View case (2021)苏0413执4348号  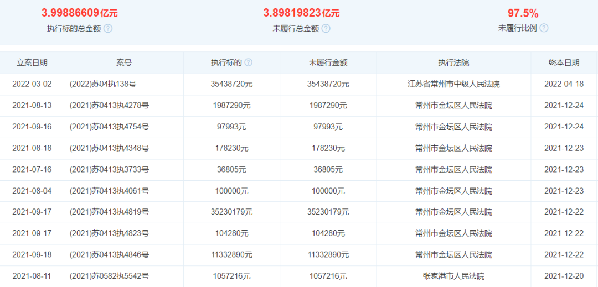click(109, 148)
